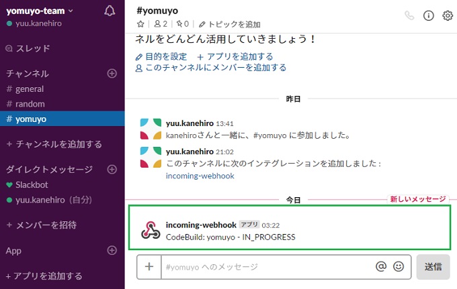Click the 昨日 date divider label
The image size is (457, 289).
coord(293,99)
